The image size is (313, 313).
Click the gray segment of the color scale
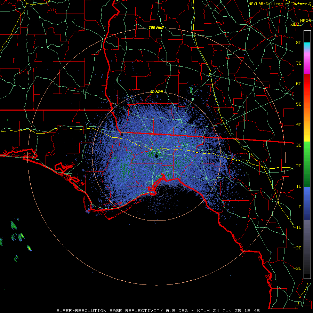coord(307,235)
